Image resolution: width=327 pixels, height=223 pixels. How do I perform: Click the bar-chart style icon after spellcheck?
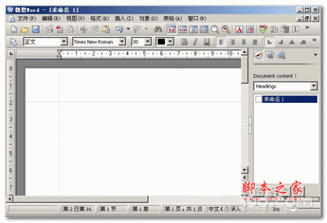point(274,29)
